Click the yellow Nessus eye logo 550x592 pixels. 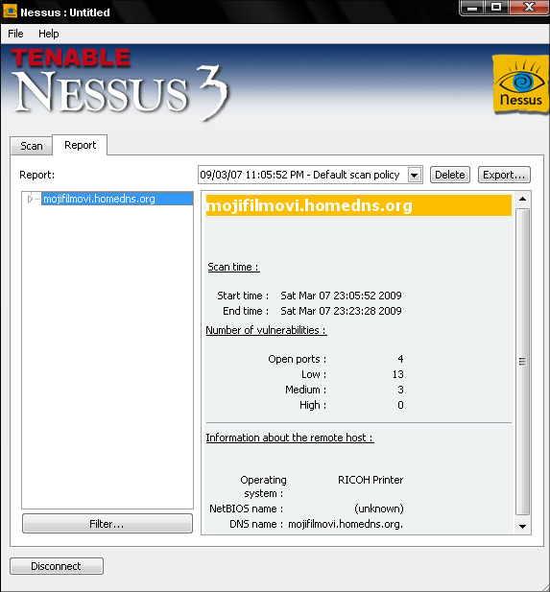520,83
